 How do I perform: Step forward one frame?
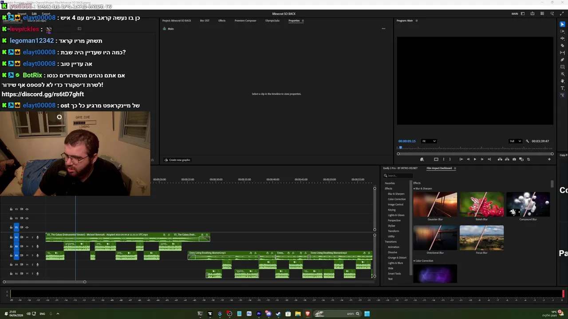[x=482, y=159]
